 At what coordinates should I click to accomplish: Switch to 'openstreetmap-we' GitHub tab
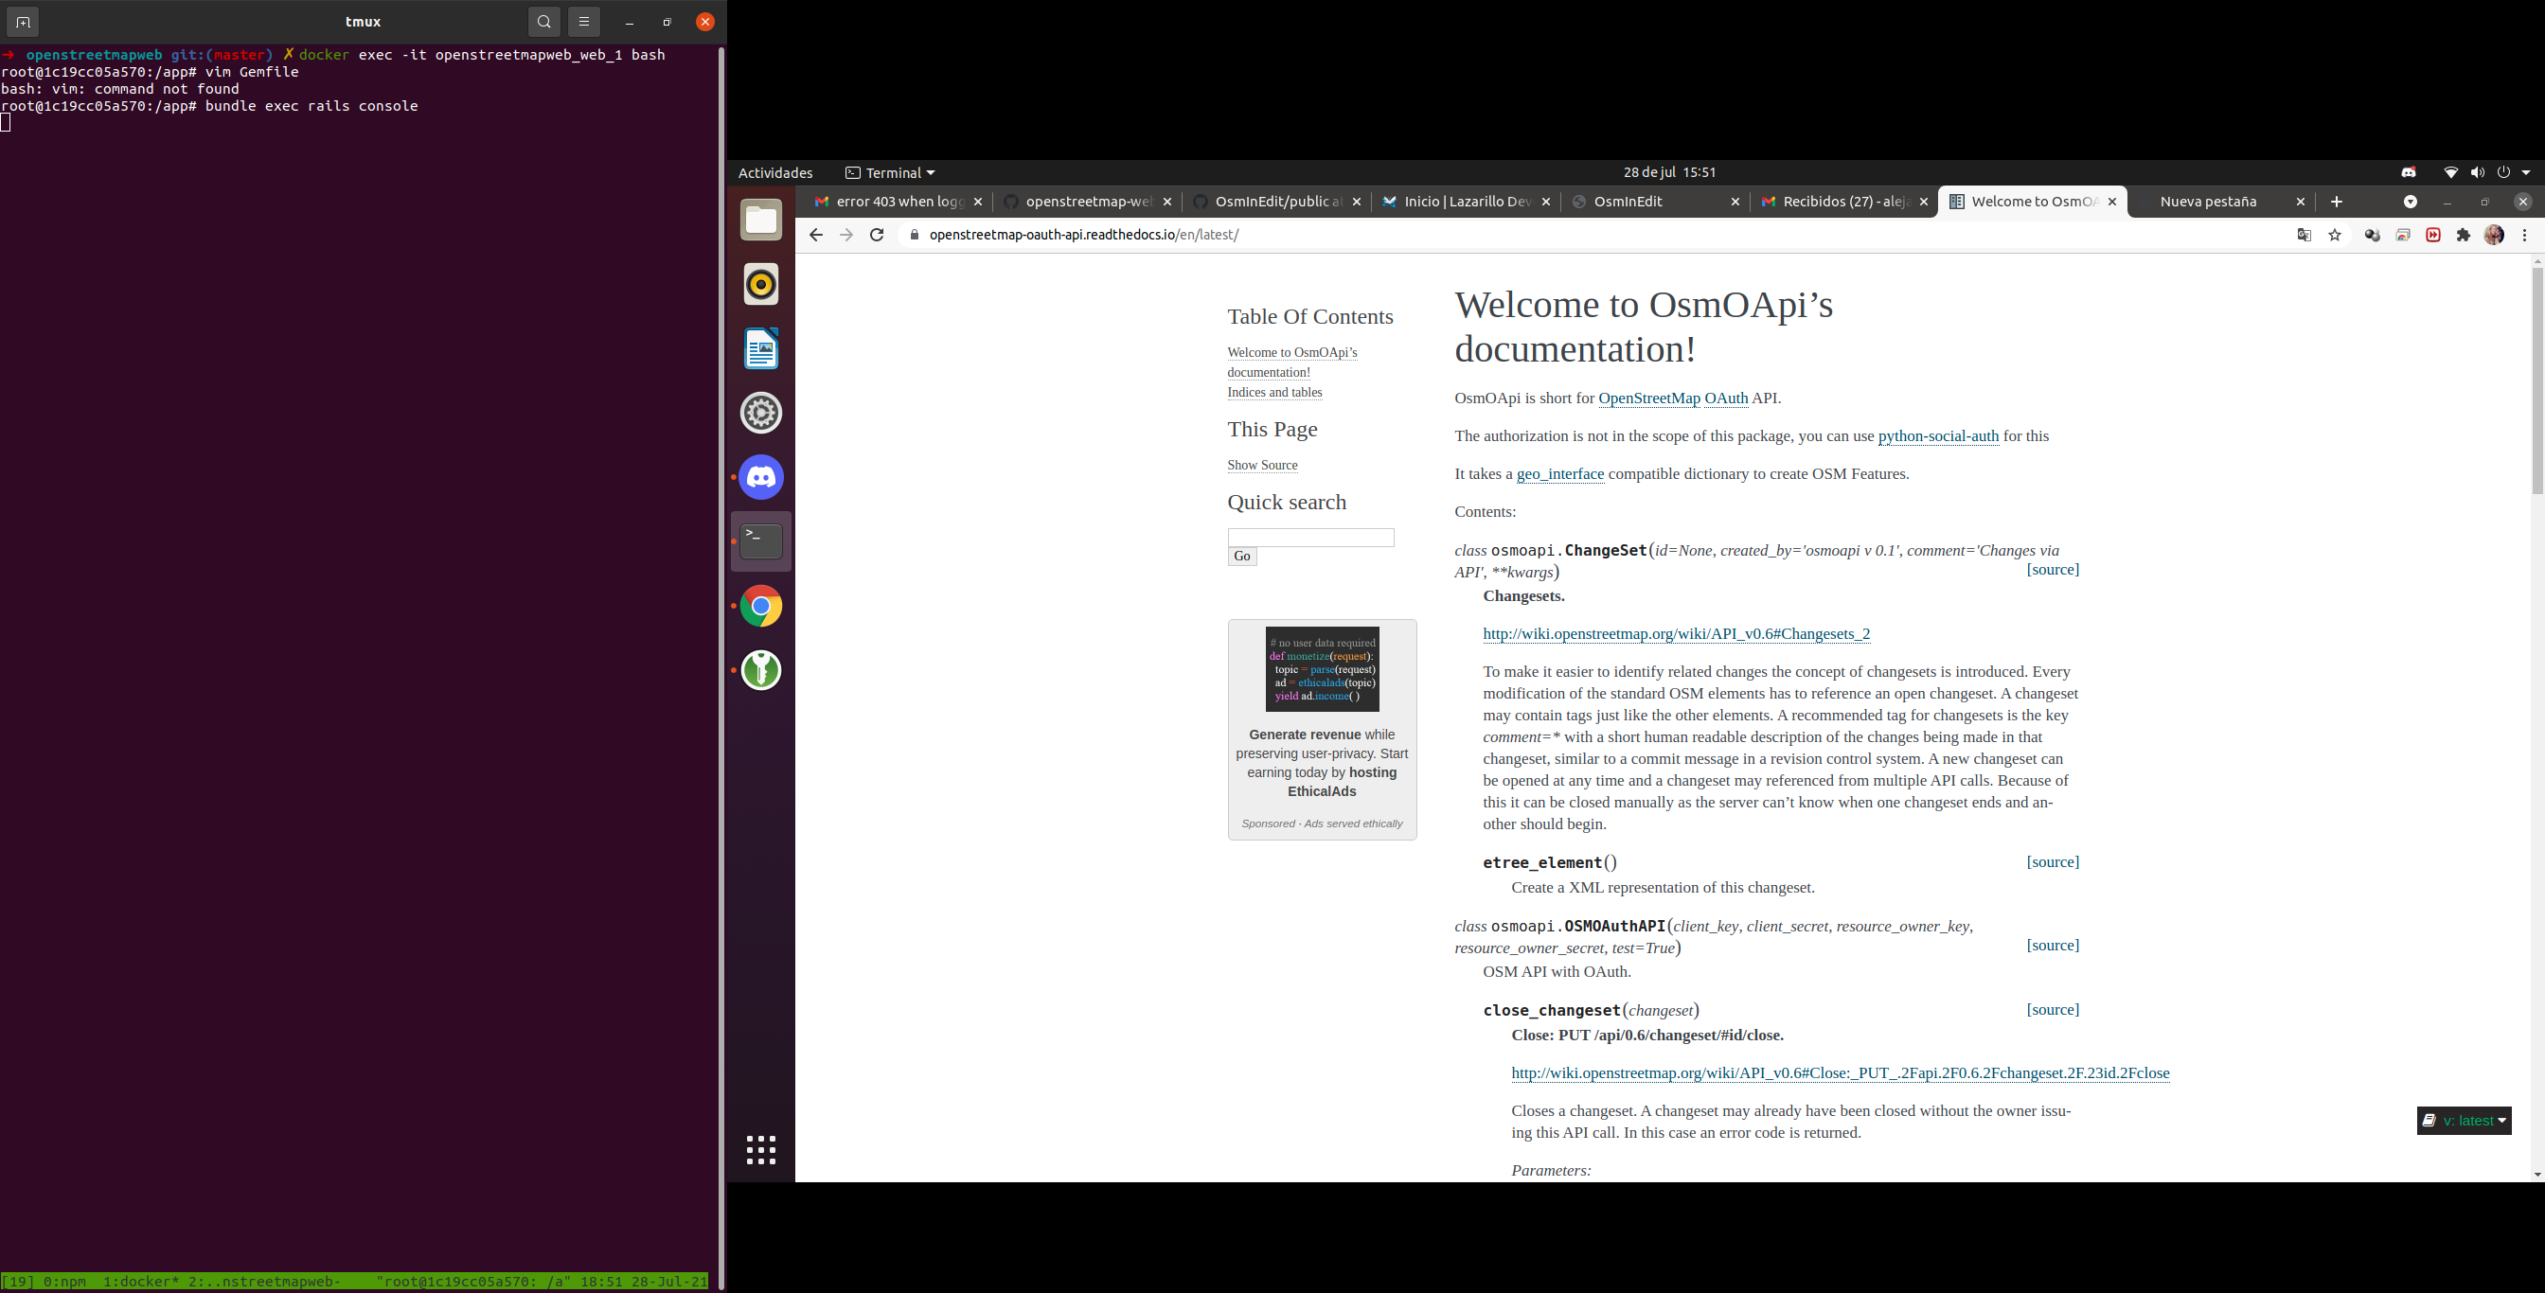1088,202
